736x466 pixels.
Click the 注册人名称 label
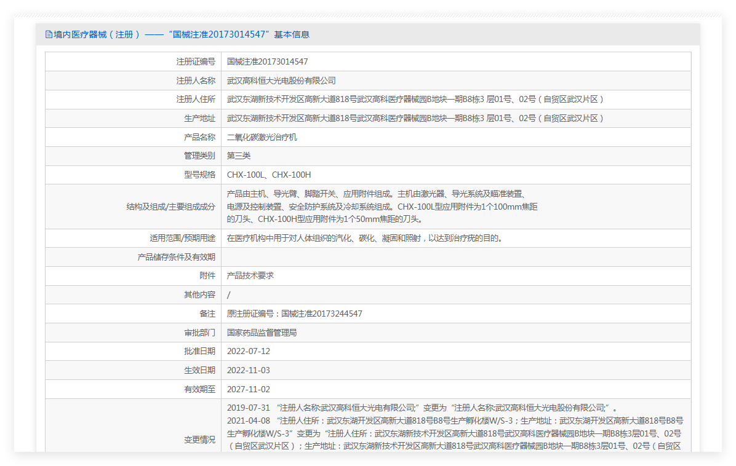click(x=196, y=81)
